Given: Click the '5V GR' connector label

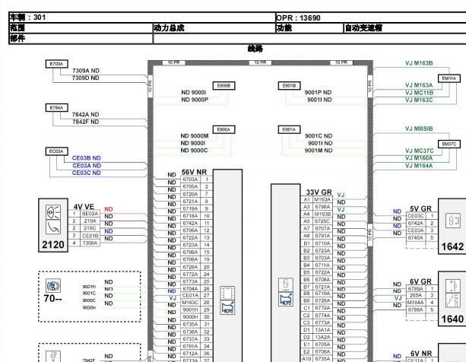Looking at the screenshot, I should 420,208.
